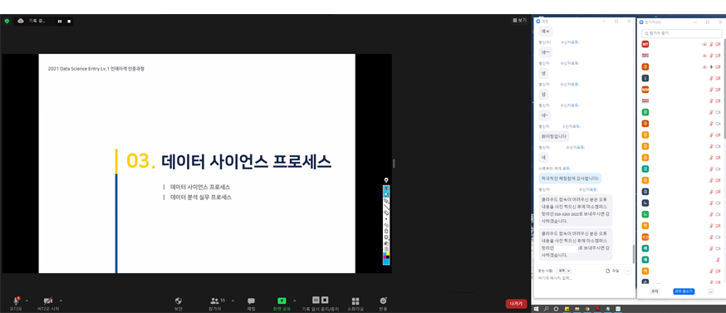Expand share screen options caret
This screenshot has height=313, width=726.
click(x=295, y=301)
